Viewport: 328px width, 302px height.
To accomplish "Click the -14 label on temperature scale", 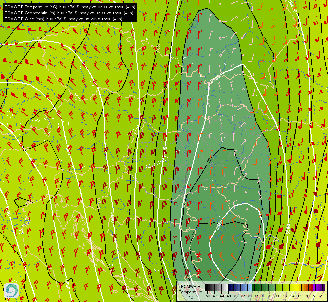I will coord(292,296).
